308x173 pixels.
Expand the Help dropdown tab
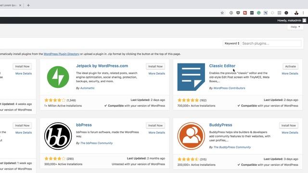pos(295,27)
